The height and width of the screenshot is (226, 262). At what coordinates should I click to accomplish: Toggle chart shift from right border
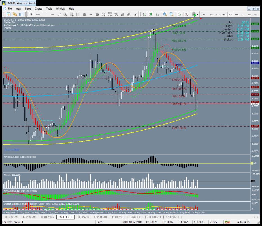coord(186,14)
